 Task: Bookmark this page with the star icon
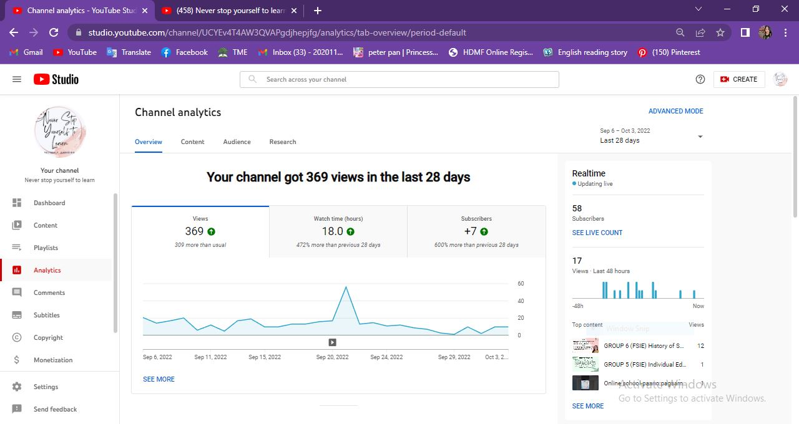(x=720, y=32)
